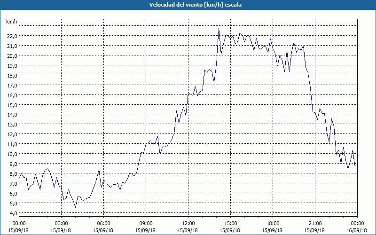Click the 03:00 time axis label
This screenshot has width=376, height=235.
coord(62,224)
